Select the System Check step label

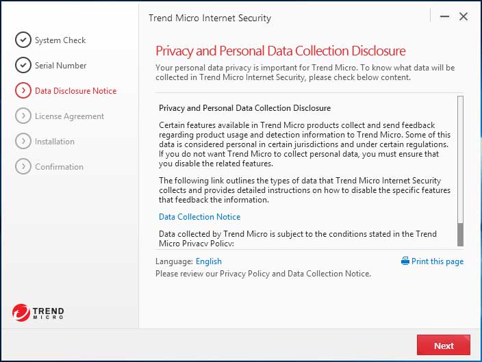click(x=60, y=40)
